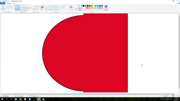Open Task View on the taskbar
Screen dimensions: 180x101
click(11, 99)
